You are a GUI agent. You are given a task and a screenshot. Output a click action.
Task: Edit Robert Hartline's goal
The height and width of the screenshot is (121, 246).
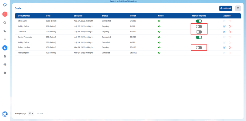click(x=224, y=47)
